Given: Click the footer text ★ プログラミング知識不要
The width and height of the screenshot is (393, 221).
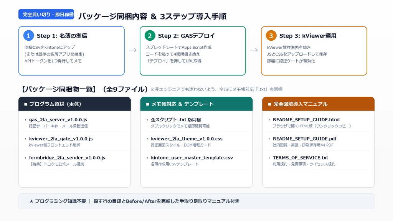Looking at the screenshot, I should click(x=58, y=201).
